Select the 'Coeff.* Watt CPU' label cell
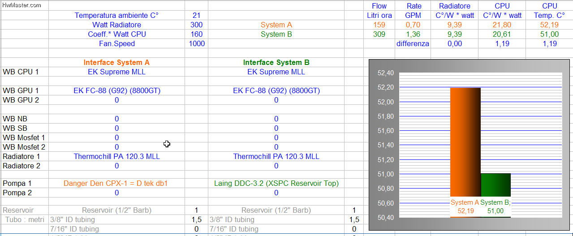573x236 pixels. click(x=116, y=34)
